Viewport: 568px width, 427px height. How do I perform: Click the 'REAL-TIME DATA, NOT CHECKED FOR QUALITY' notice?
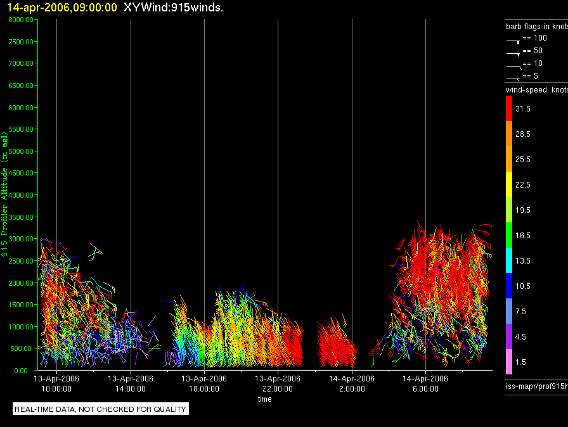100,409
